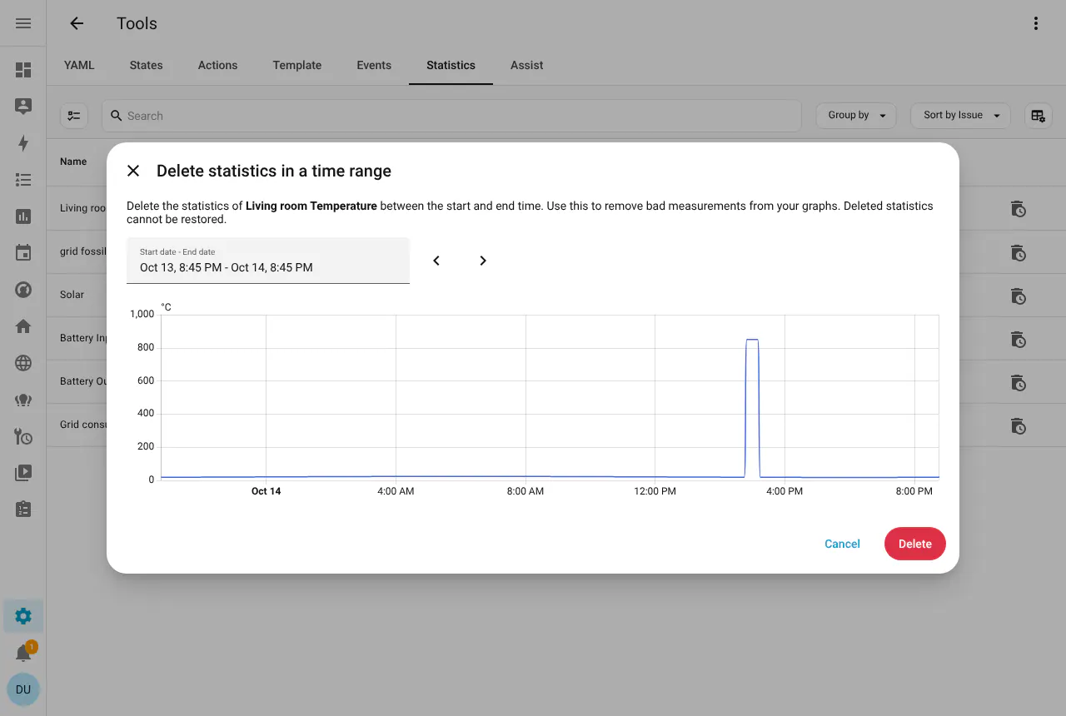Open the globe Map sidebar icon
This screenshot has width=1066, height=716.
(23, 363)
